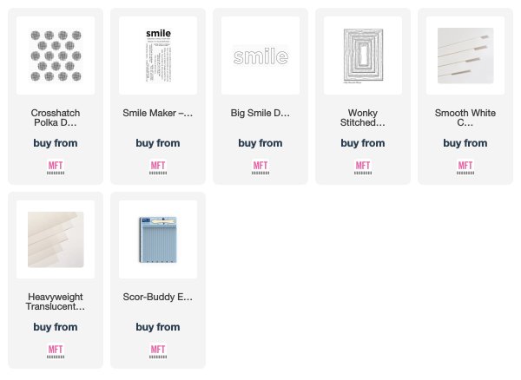Open blue Scor-Buddy board image
521x380 pixels.
(x=158, y=239)
